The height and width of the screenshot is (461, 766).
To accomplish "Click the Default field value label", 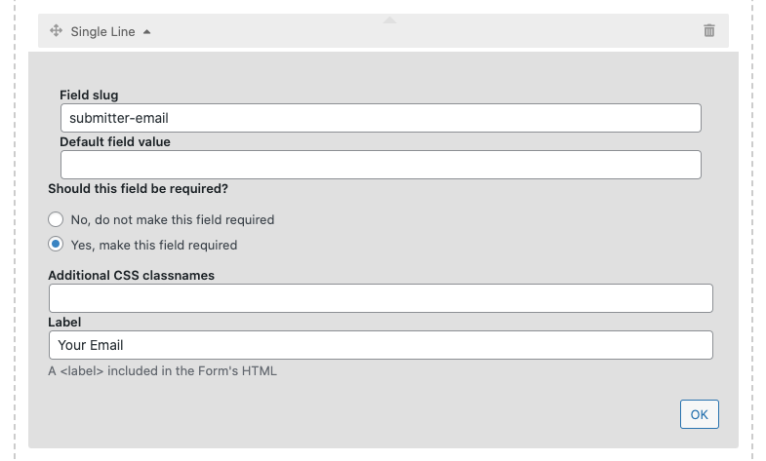I will (x=115, y=142).
